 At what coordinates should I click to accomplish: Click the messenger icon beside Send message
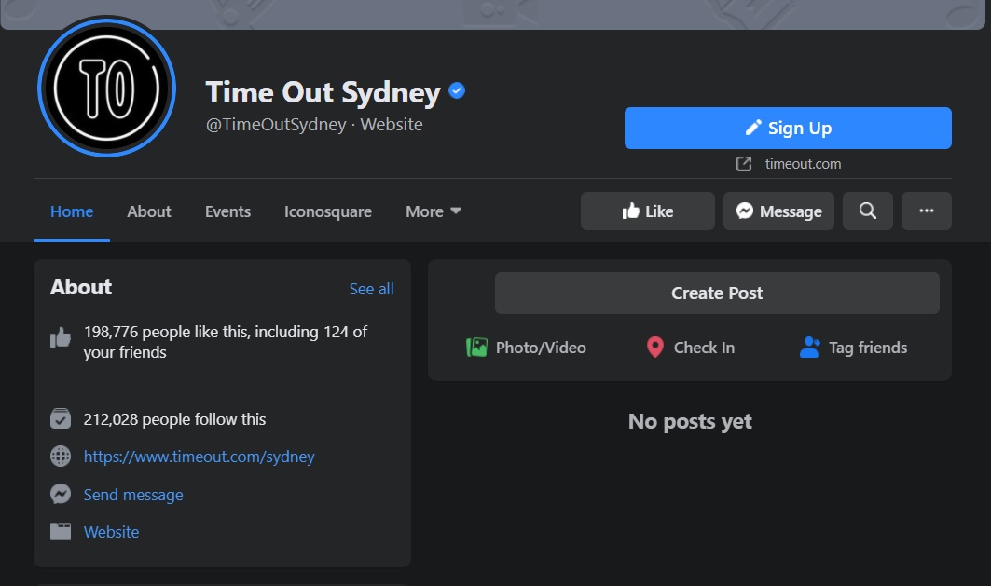(61, 494)
